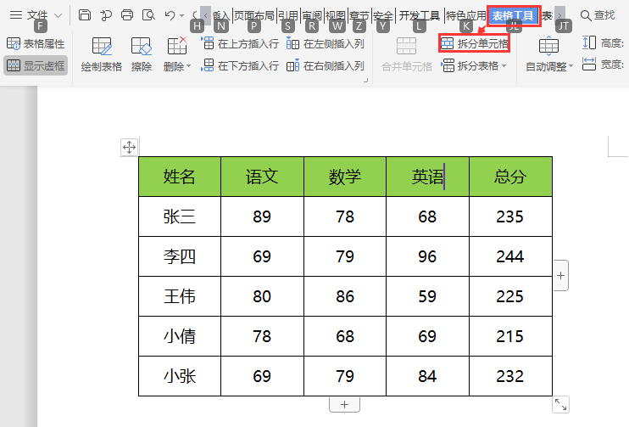Click the Print Preview icon
Screen dimensions: 629x427
148,15
